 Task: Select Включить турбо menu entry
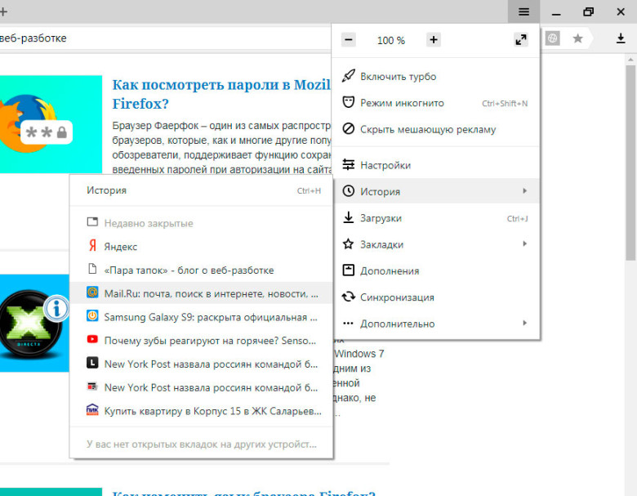[x=436, y=77]
